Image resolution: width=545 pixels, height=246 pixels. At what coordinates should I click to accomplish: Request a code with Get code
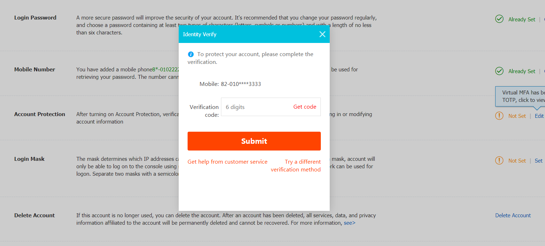coord(304,106)
